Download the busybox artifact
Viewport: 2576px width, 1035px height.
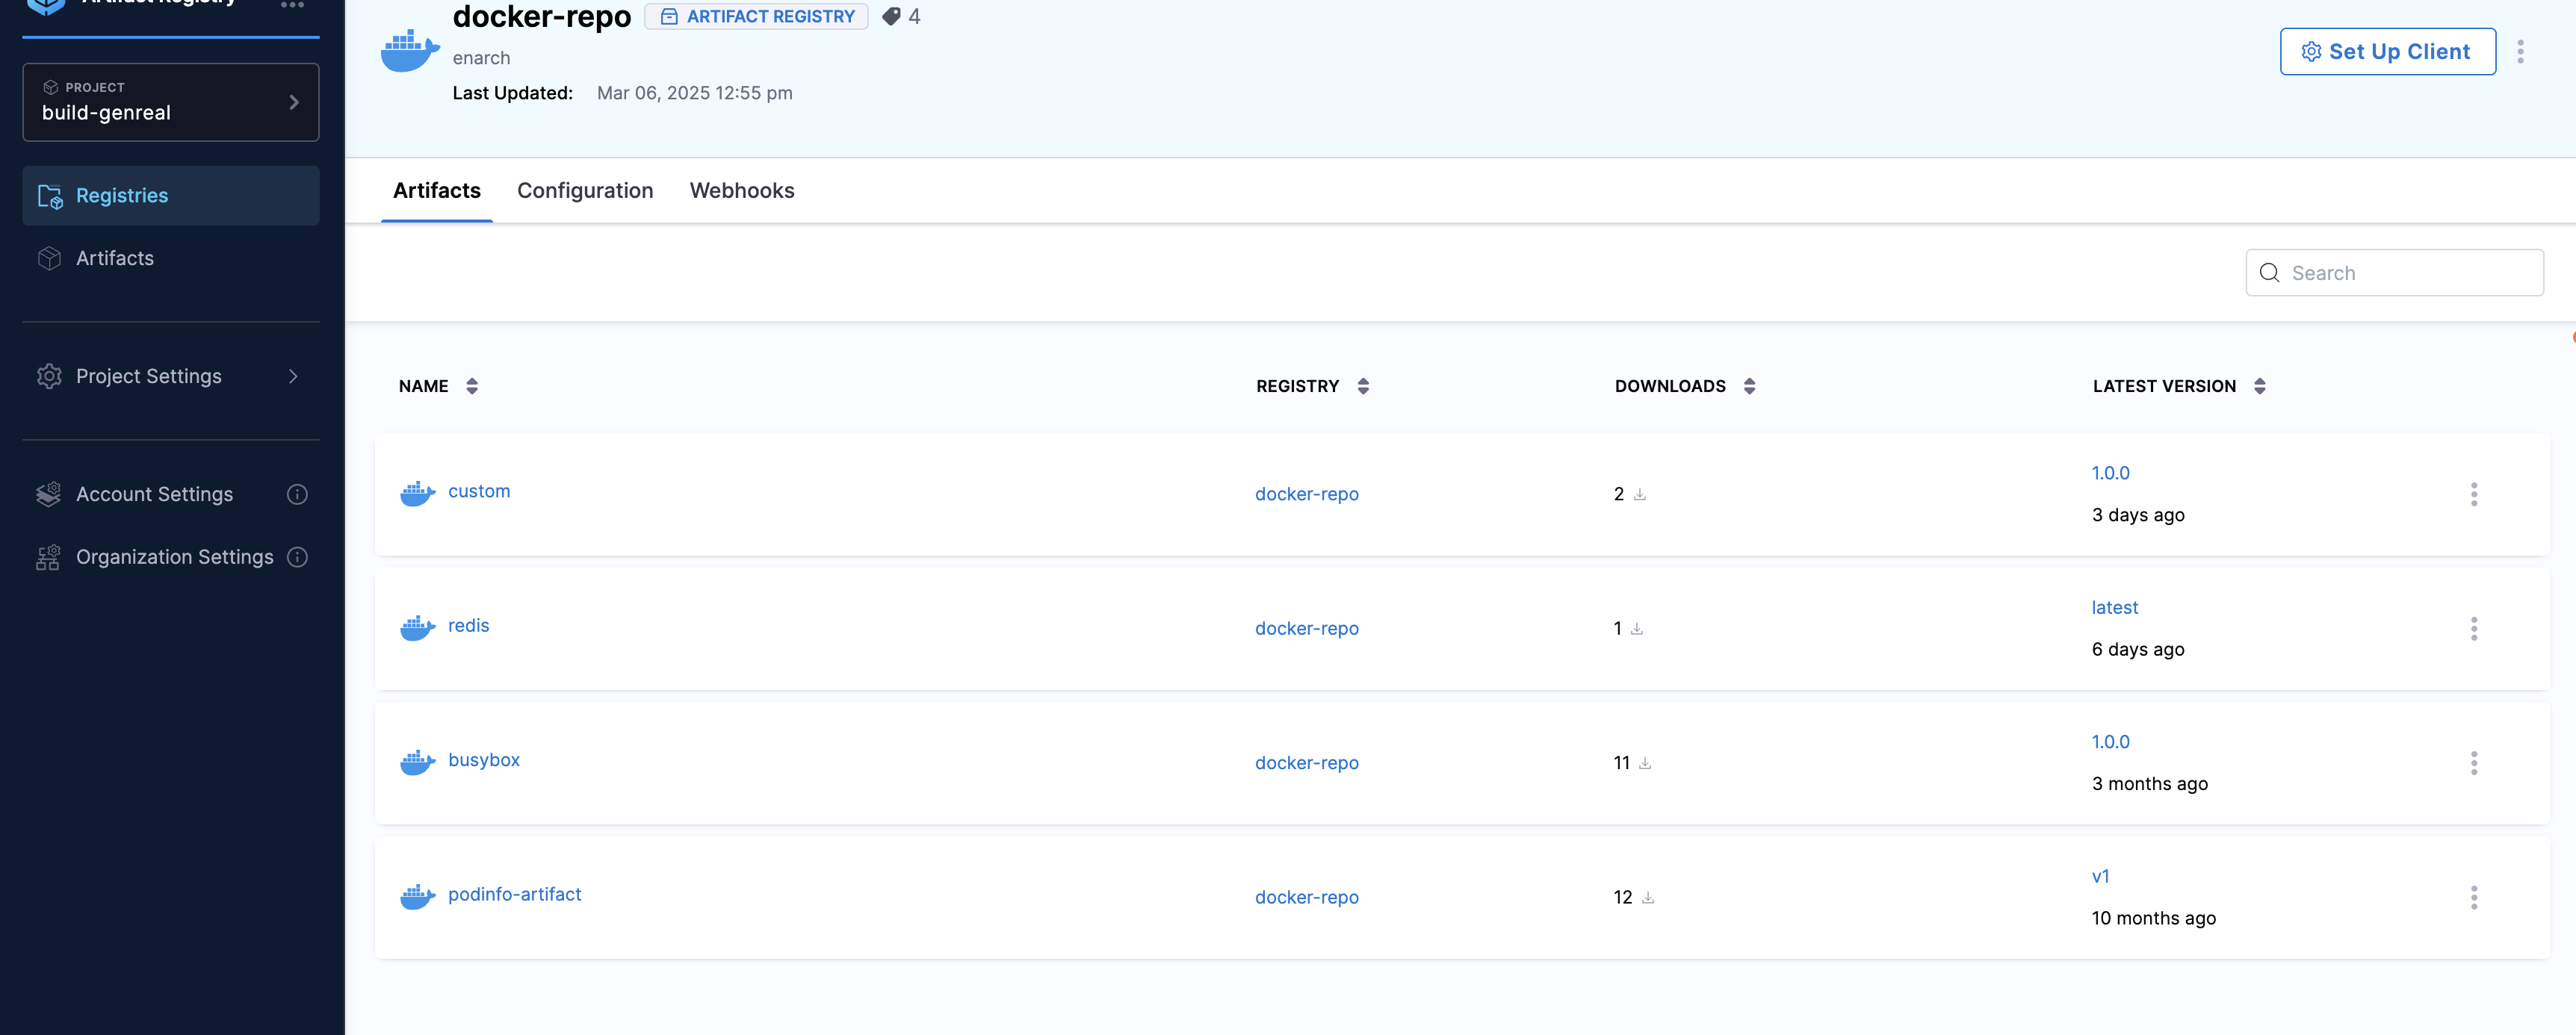pos(1646,763)
